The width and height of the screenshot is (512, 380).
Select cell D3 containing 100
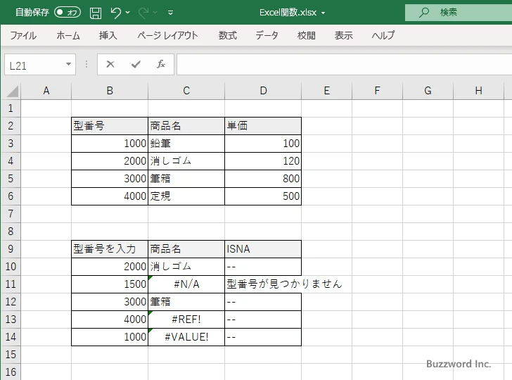[263, 144]
